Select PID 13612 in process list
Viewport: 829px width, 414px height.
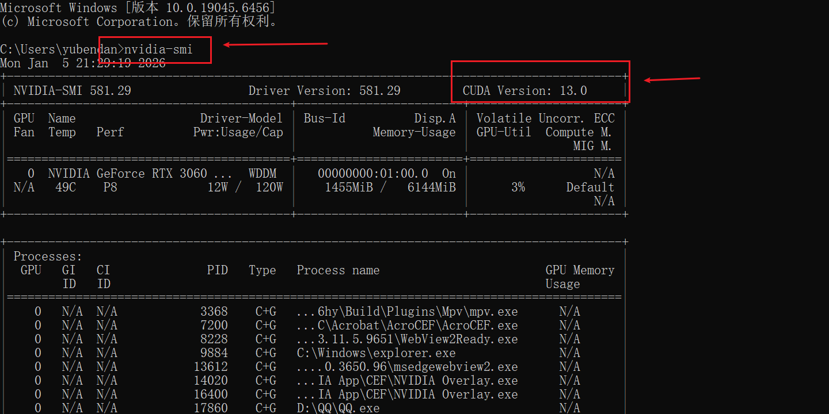pos(210,367)
